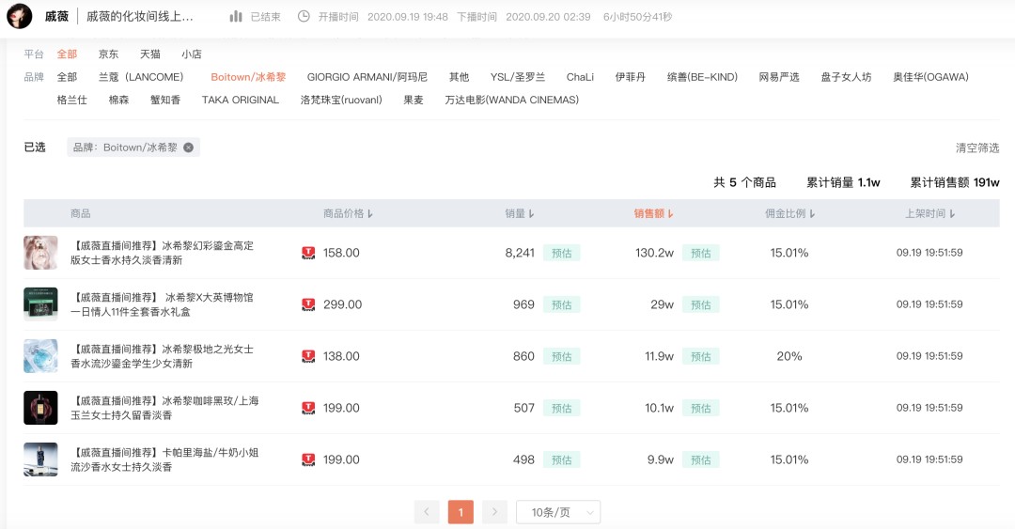Click the platform icon of the 卡帕里海盐 row
Viewport: 1015px width, 529px height.
click(309, 460)
